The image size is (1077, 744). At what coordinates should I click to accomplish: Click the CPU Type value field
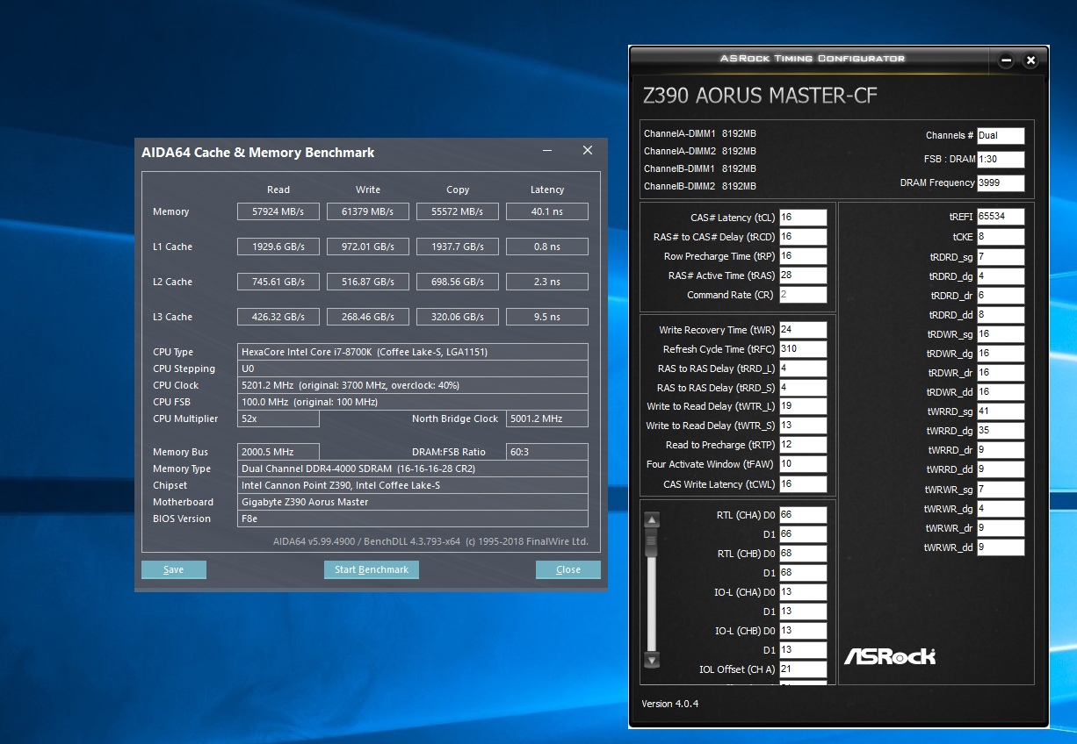point(413,352)
